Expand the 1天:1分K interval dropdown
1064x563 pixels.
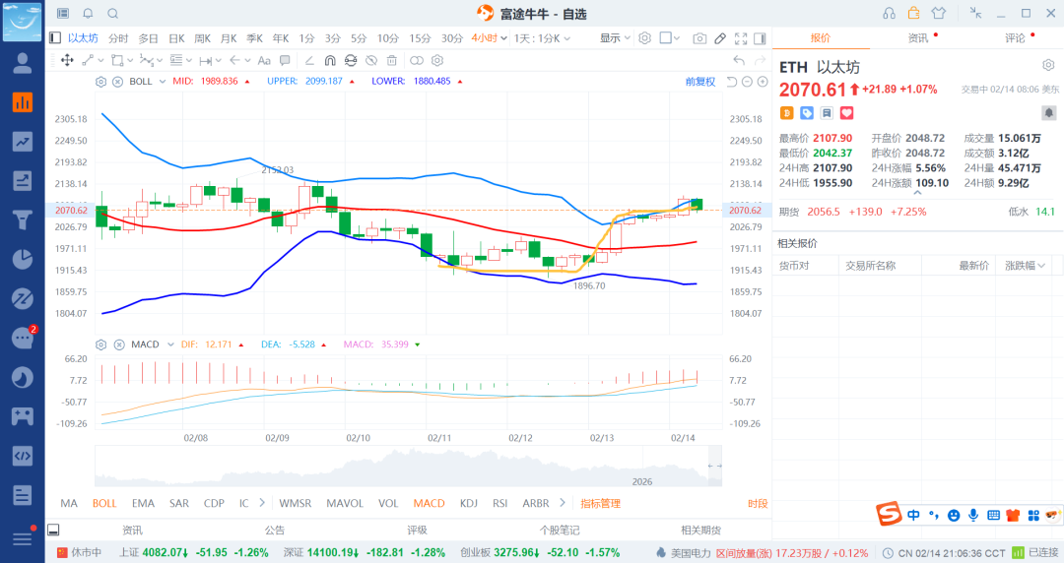tap(543, 38)
